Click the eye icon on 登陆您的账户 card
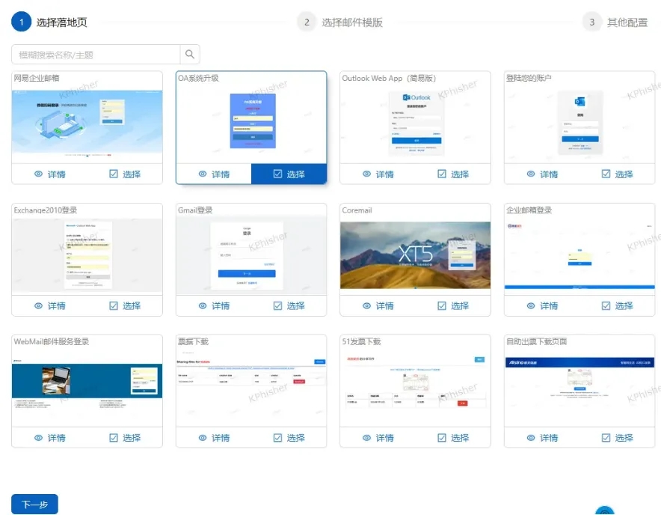 click(x=531, y=174)
